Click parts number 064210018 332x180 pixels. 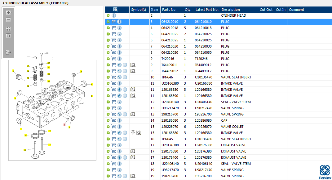[170, 28]
